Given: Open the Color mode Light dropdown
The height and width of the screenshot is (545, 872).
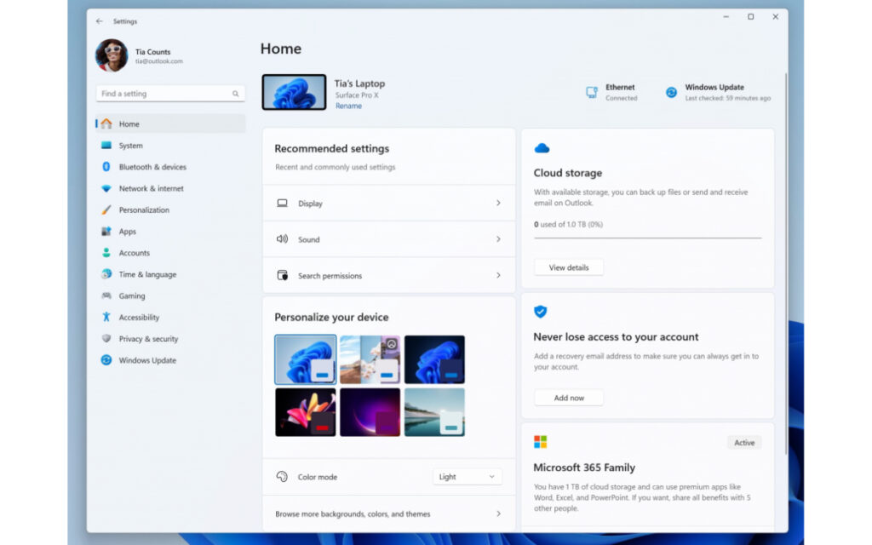Looking at the screenshot, I should tap(468, 477).
